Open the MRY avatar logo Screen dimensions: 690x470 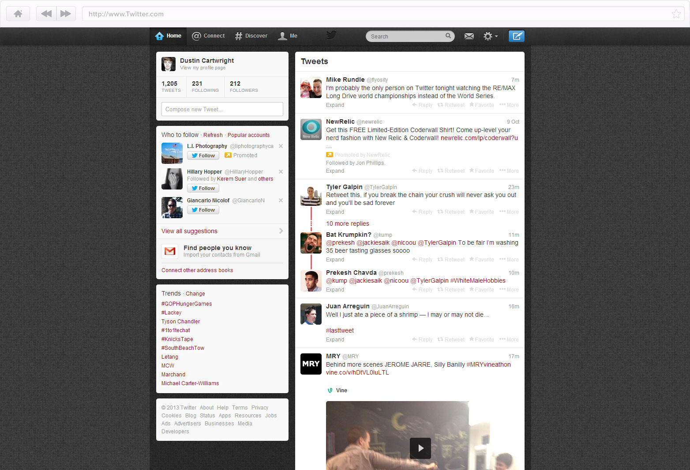pos(311,364)
